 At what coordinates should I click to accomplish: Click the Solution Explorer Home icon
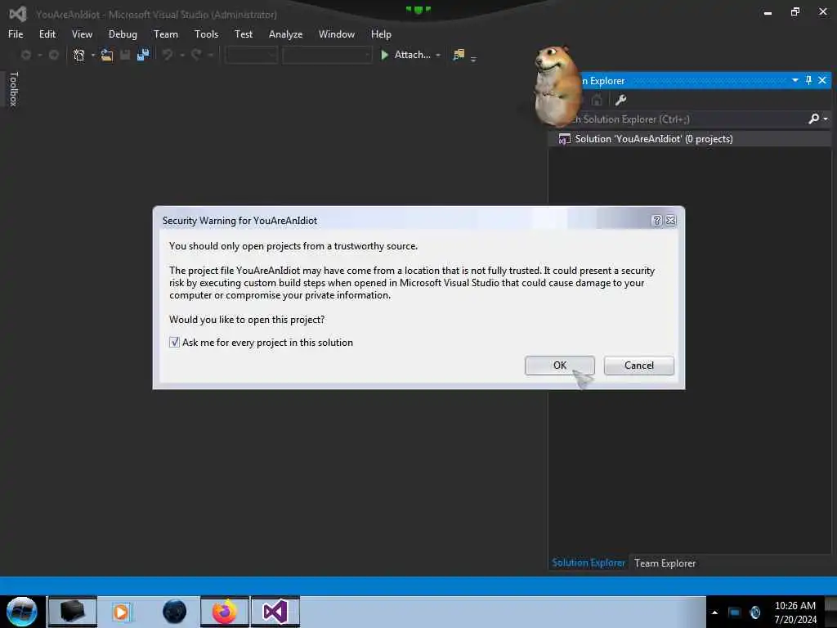point(597,100)
